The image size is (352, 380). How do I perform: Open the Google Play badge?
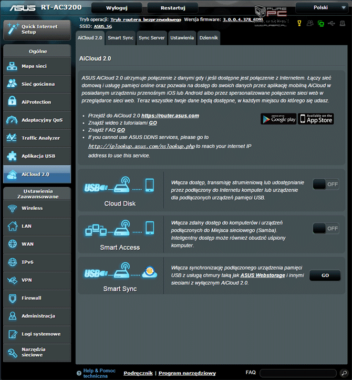click(x=278, y=119)
